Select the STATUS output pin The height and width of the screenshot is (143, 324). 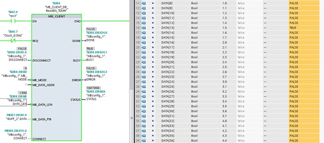(x=75, y=100)
